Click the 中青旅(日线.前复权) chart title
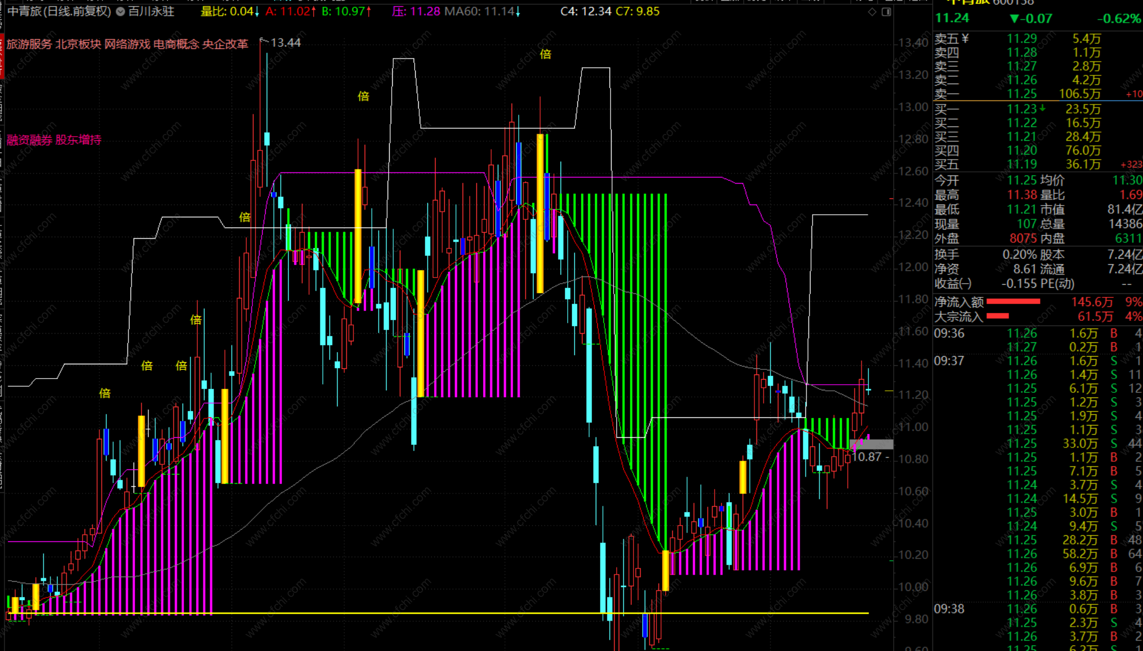This screenshot has height=651, width=1143. [59, 11]
